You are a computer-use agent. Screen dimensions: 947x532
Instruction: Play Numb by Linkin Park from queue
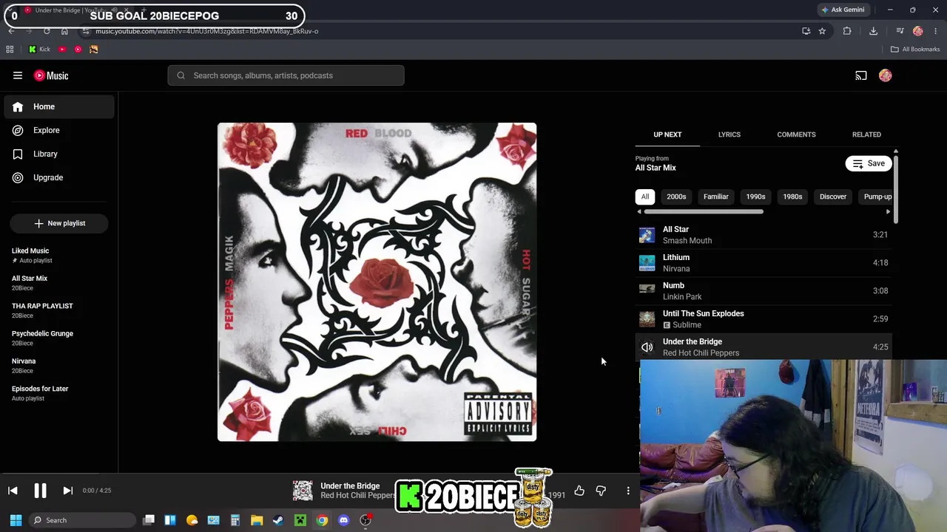point(764,291)
